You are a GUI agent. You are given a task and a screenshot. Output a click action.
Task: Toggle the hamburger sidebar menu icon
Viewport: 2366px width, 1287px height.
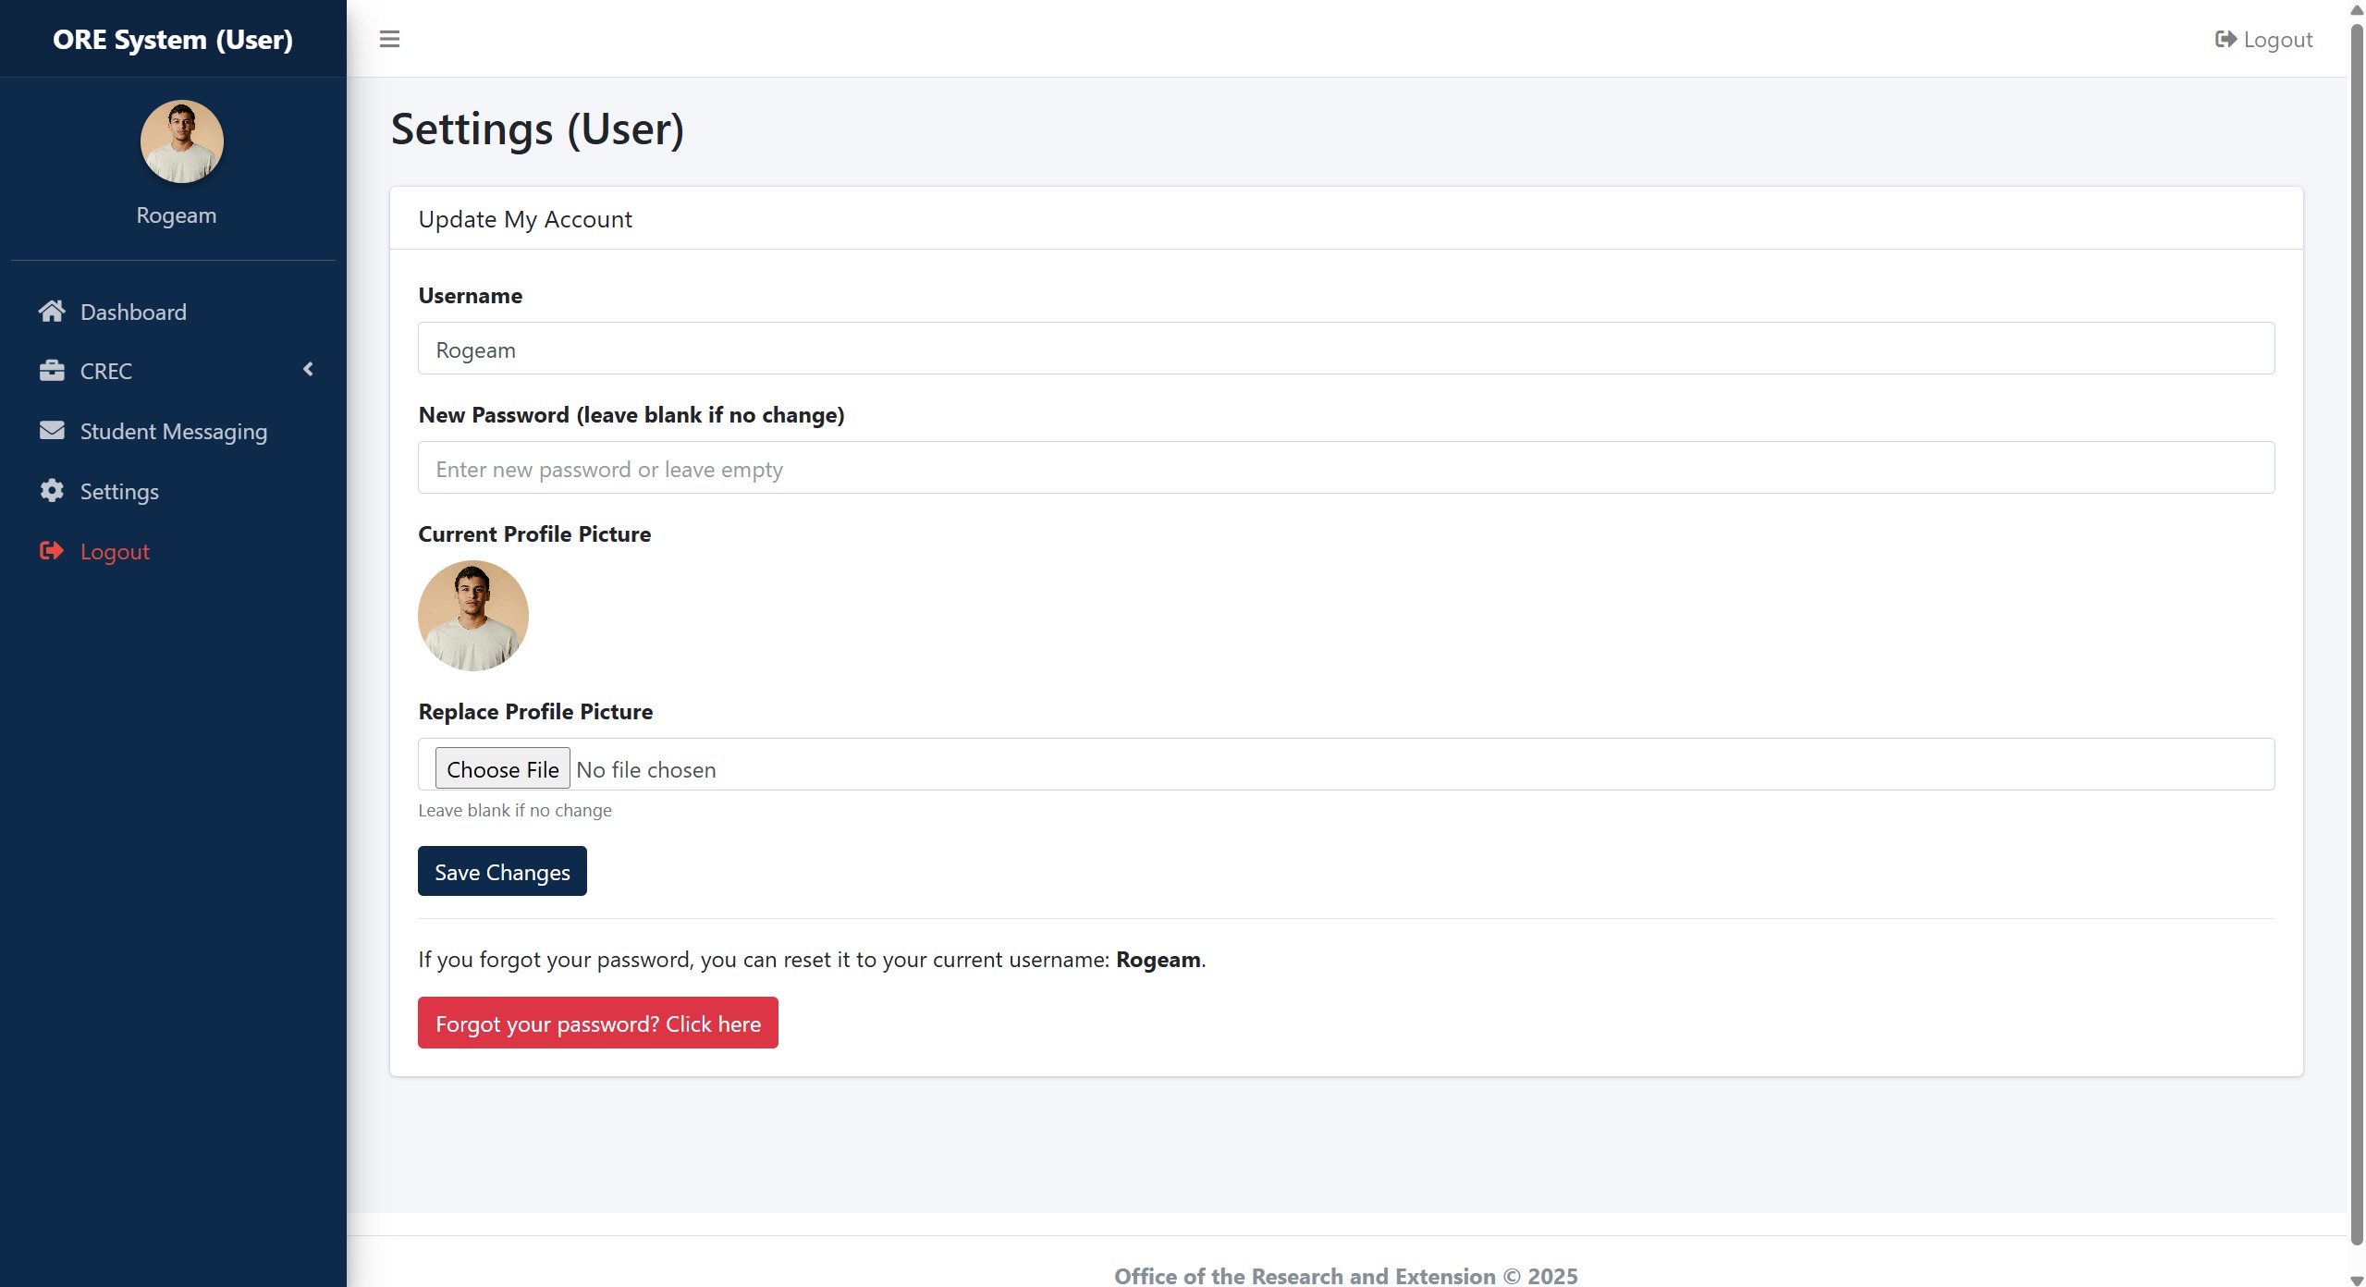coord(389,39)
